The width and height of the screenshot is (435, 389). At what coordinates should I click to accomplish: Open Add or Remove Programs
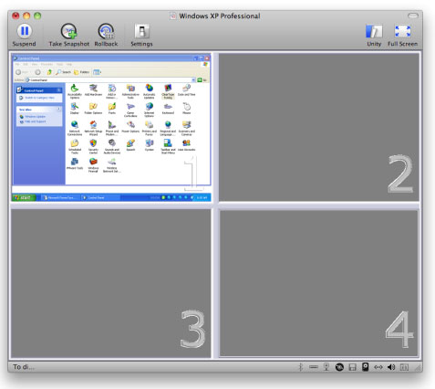coord(112,91)
